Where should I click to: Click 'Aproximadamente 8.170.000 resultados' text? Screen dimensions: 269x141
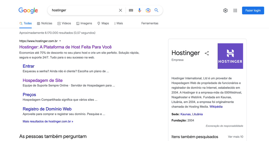pos(57,33)
